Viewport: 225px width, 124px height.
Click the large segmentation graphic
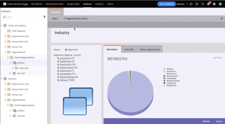coord(78,101)
